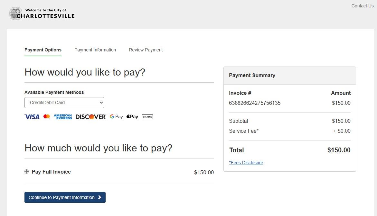Image resolution: width=377 pixels, height=216 pixels.
Task: Open the Available Payment Methods dropdown
Action: [64, 103]
